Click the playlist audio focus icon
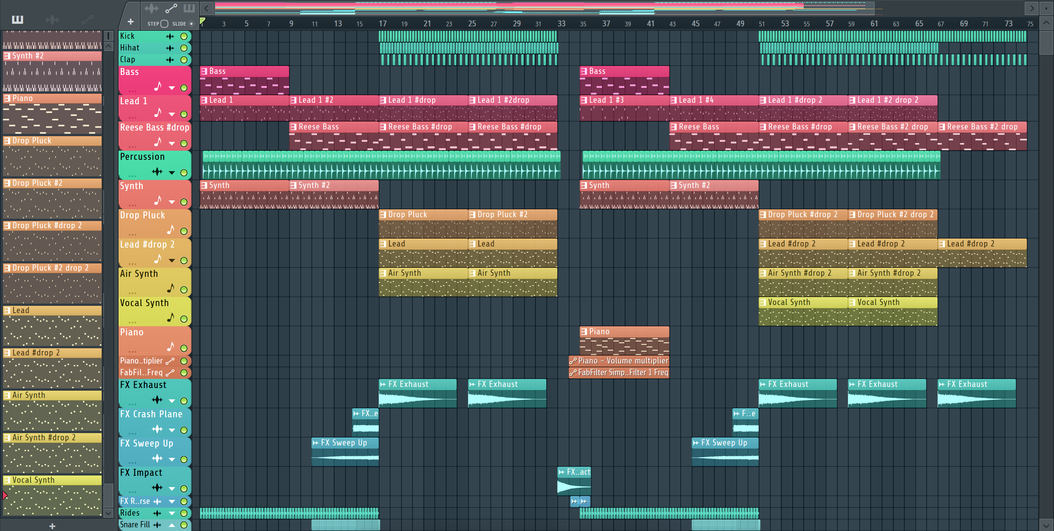This screenshot has height=531, width=1054. click(152, 8)
